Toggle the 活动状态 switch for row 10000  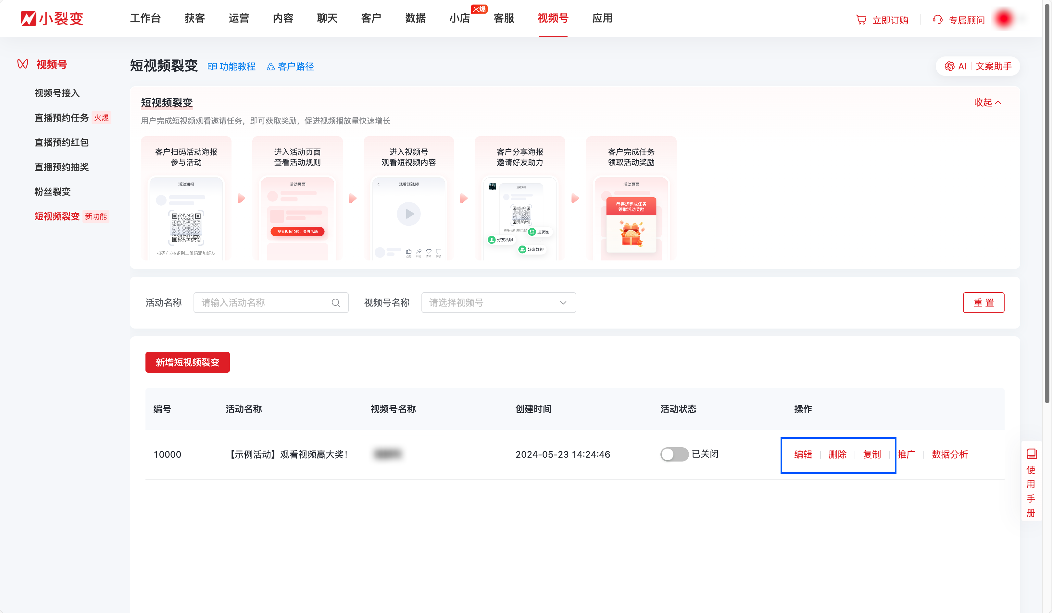pos(674,454)
